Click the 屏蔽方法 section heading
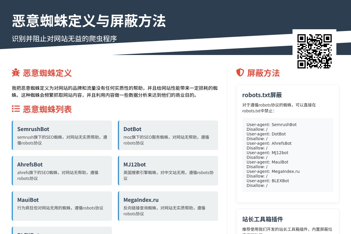This screenshot has width=351, height=234. [263, 73]
